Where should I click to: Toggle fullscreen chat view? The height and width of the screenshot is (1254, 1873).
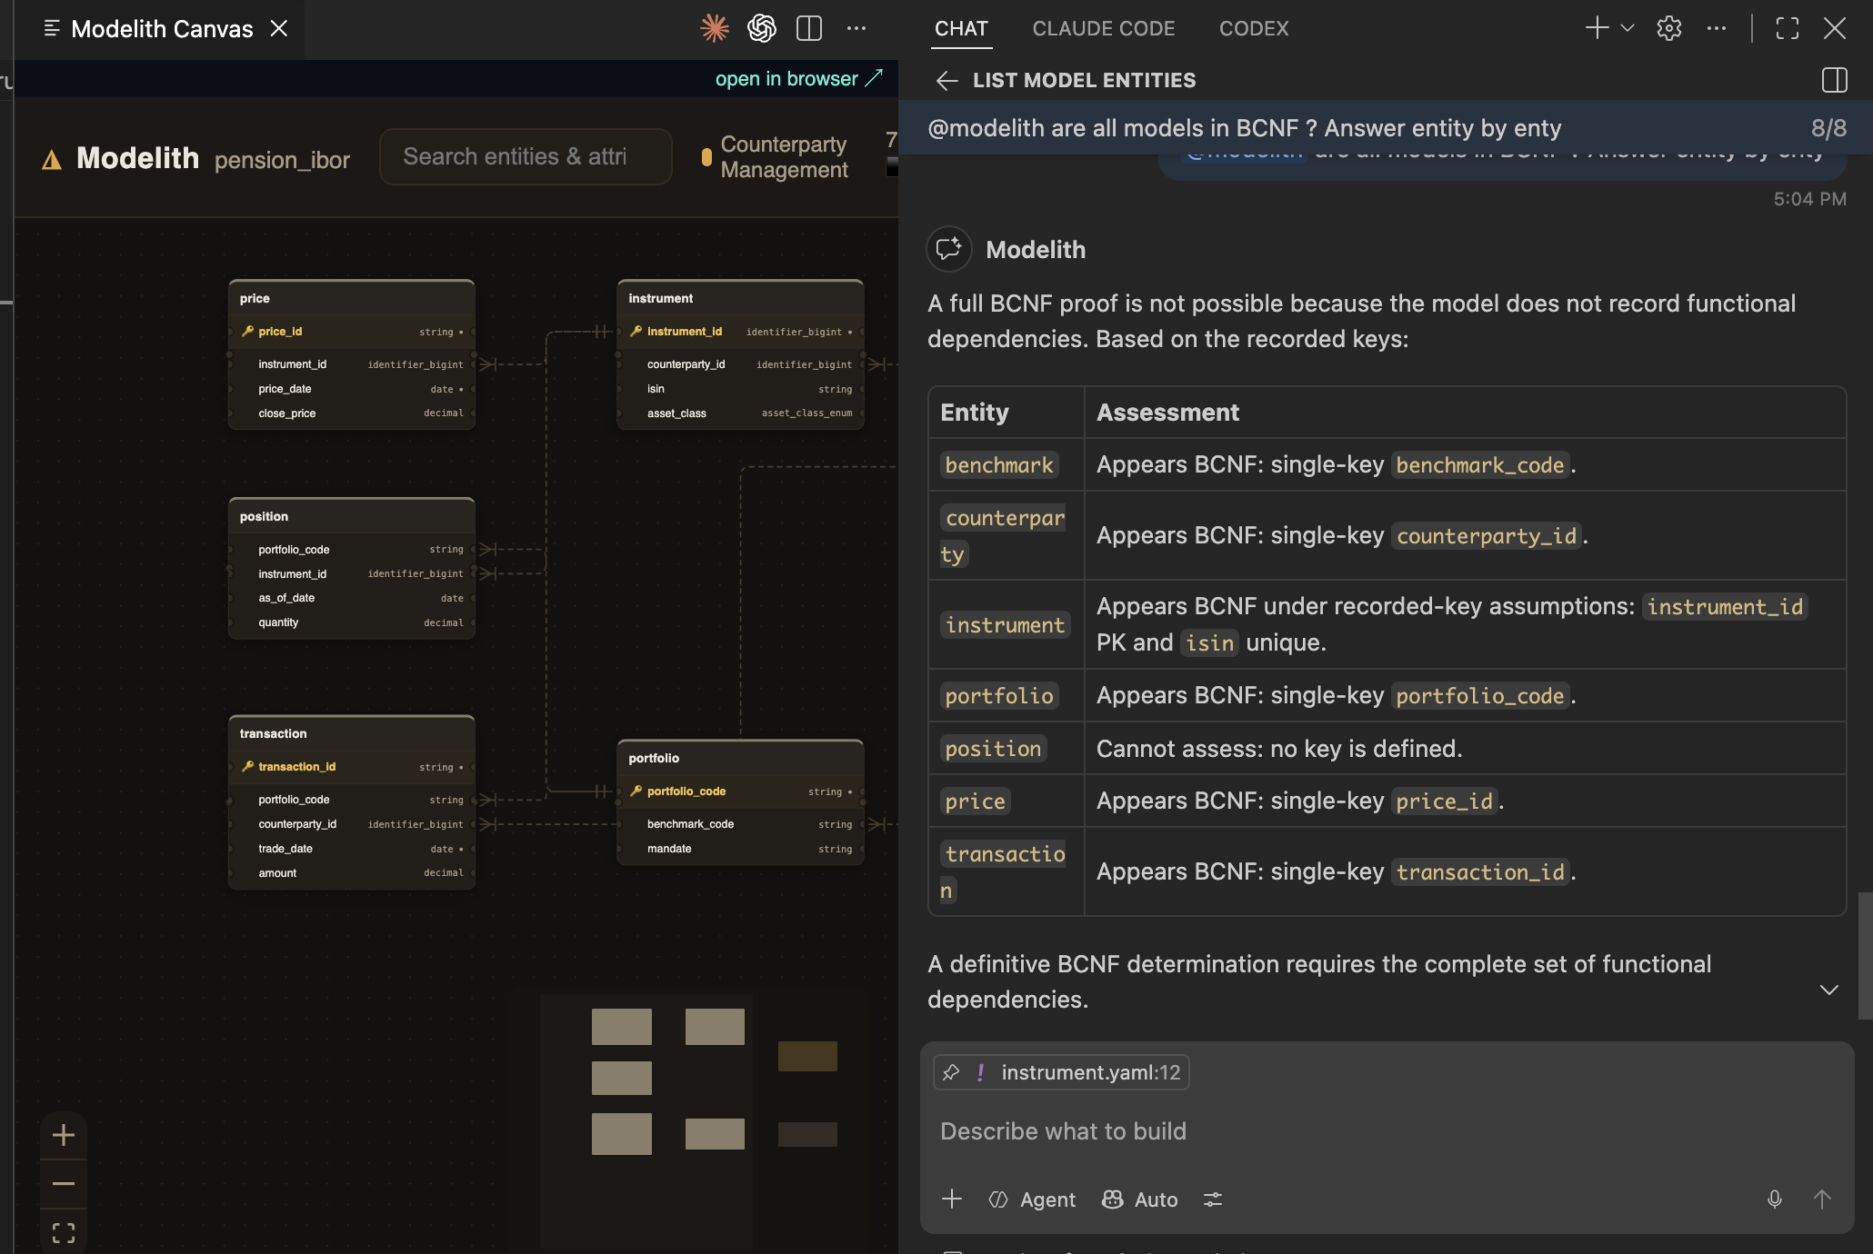(1788, 28)
